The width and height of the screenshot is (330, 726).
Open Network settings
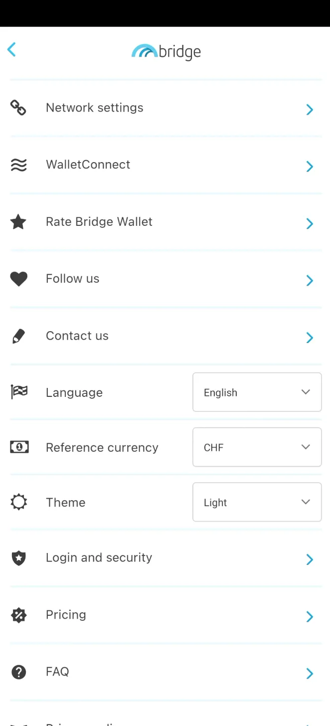coord(94,108)
